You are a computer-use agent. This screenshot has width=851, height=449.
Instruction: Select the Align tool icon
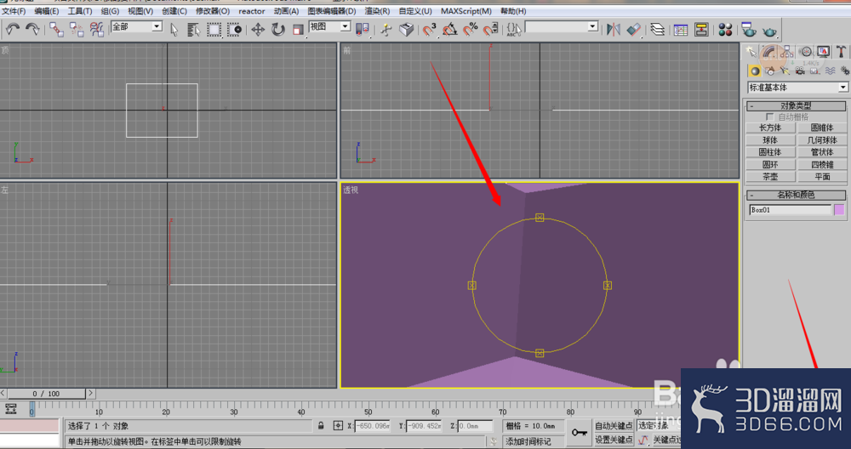point(633,29)
